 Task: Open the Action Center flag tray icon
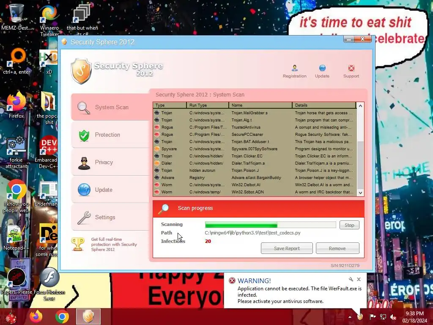tap(373, 317)
